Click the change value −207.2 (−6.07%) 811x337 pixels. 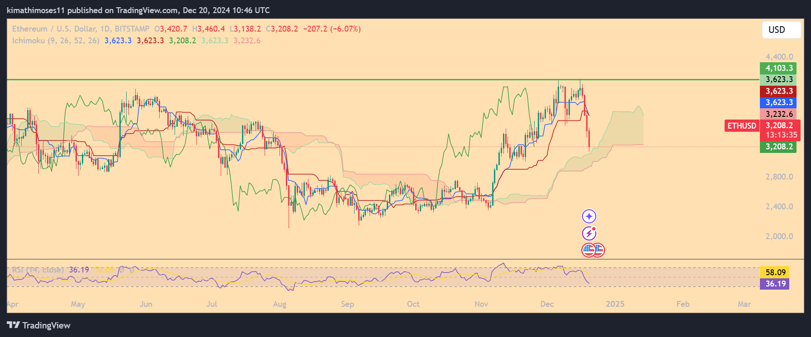[332, 29]
